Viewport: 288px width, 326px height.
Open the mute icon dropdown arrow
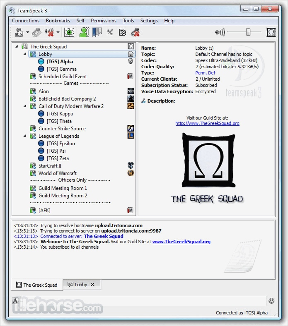tap(58, 32)
